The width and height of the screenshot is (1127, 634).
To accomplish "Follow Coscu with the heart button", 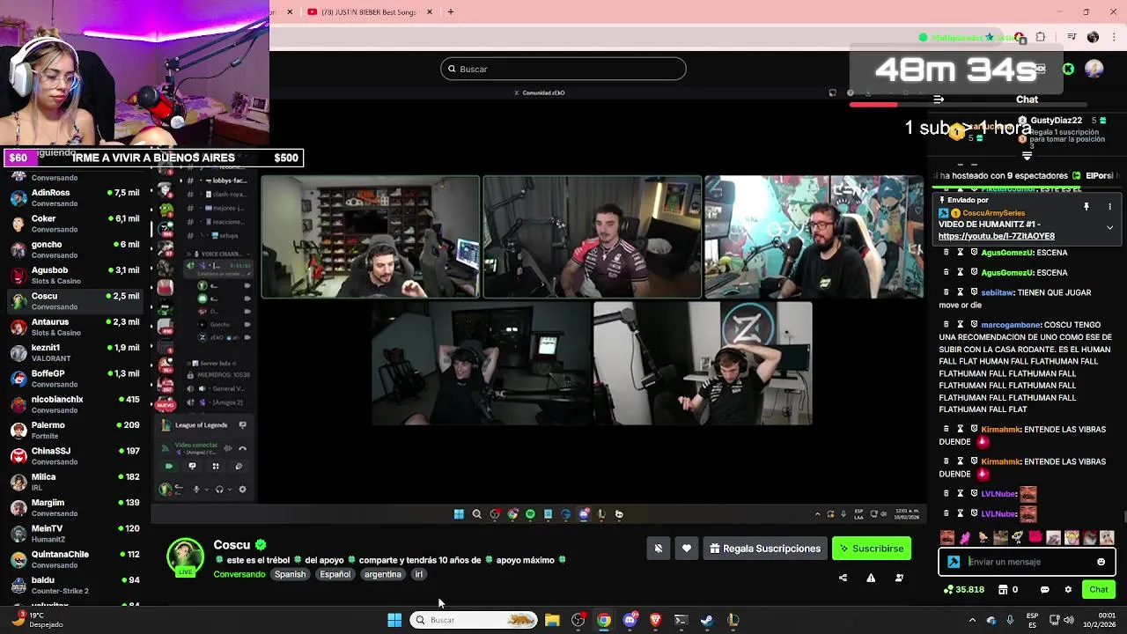I will click(x=687, y=549).
